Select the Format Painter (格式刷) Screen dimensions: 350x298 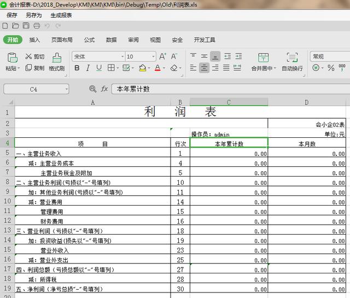click(x=57, y=62)
